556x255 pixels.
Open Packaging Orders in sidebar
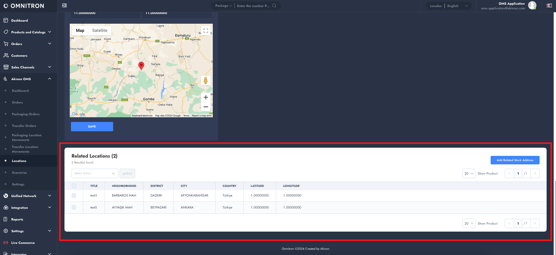click(x=25, y=114)
